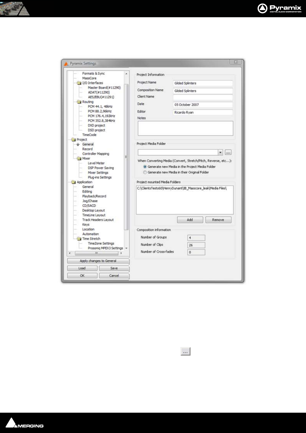Click the Date field
The height and width of the screenshot is (433, 306).
click(203, 105)
